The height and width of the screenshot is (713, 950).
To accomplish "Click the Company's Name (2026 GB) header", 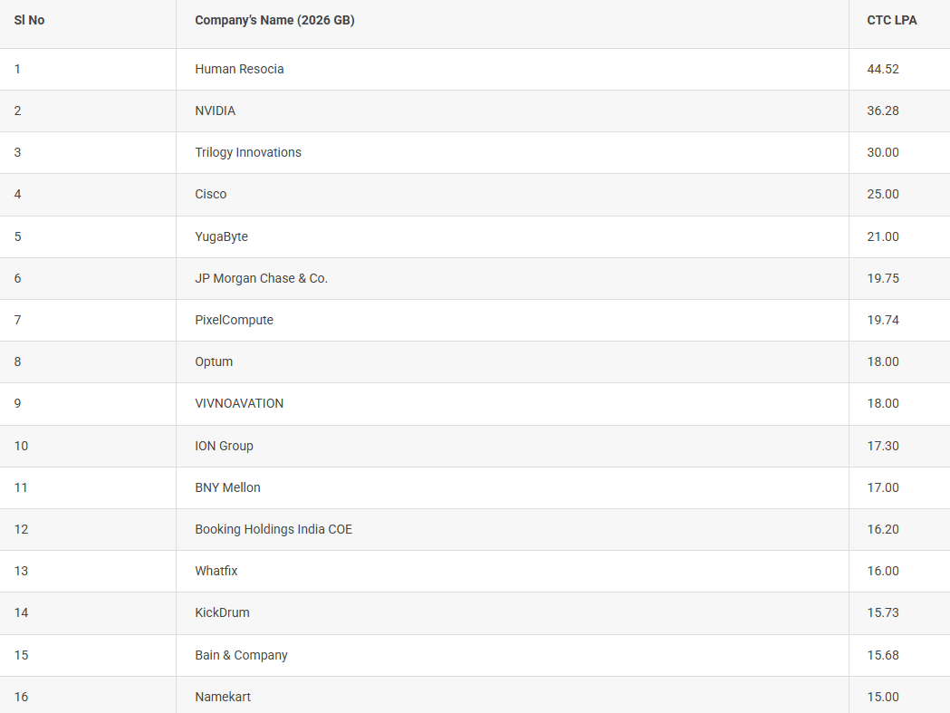I will pyautogui.click(x=274, y=20).
